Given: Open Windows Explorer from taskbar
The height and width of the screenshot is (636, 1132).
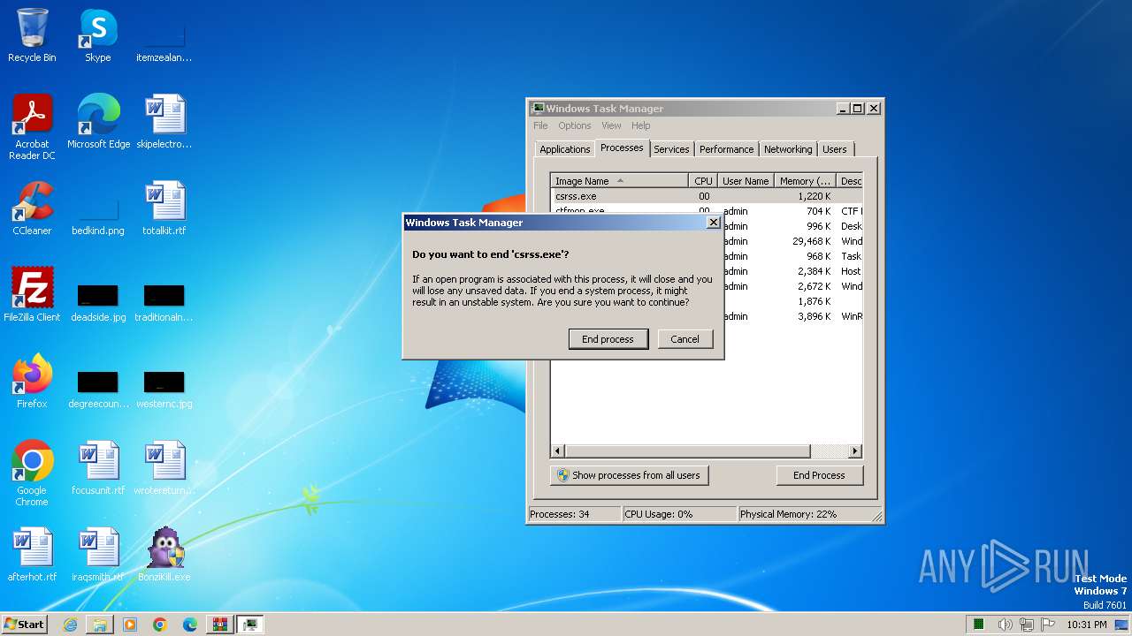Looking at the screenshot, I should click(x=100, y=625).
